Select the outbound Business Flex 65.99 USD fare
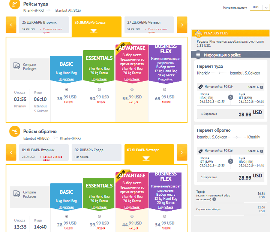This screenshot has height=232, width=270. pyautogui.click(x=165, y=89)
